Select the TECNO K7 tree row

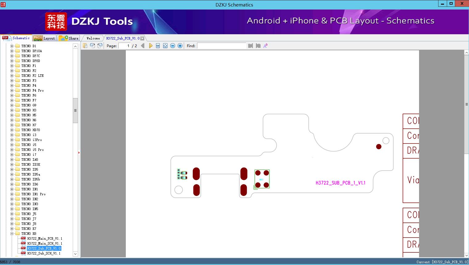(29, 229)
